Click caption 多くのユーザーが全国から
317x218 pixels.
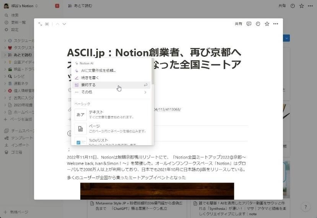pyautogui.click(x=126, y=178)
